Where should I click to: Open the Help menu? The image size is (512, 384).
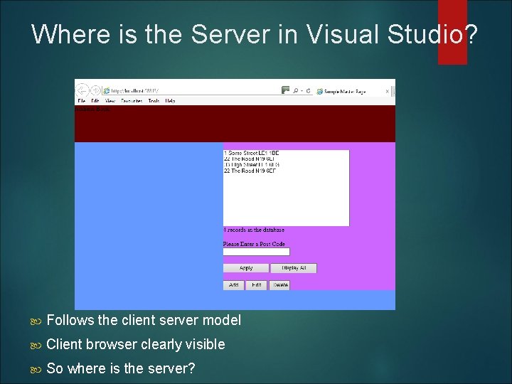click(170, 101)
